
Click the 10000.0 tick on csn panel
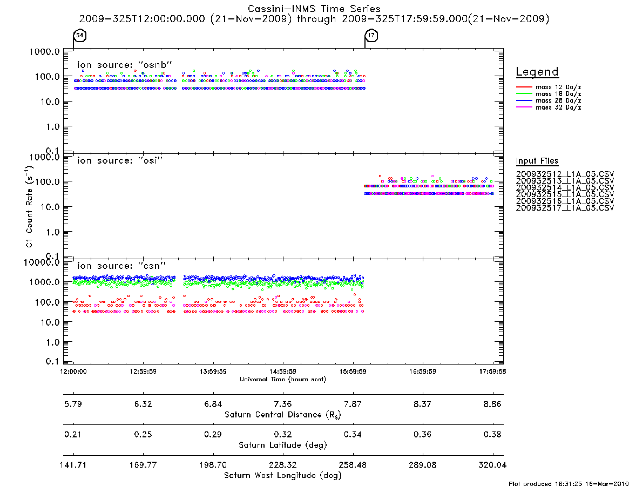(42, 262)
